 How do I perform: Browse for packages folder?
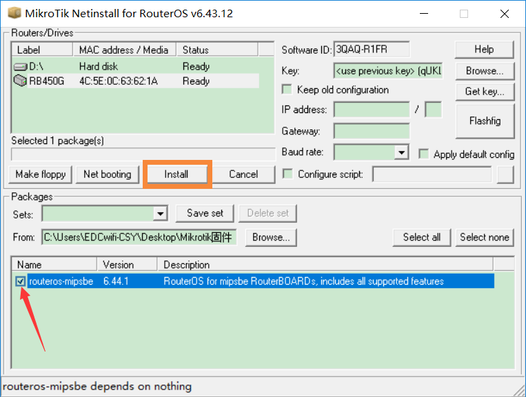[x=271, y=237]
